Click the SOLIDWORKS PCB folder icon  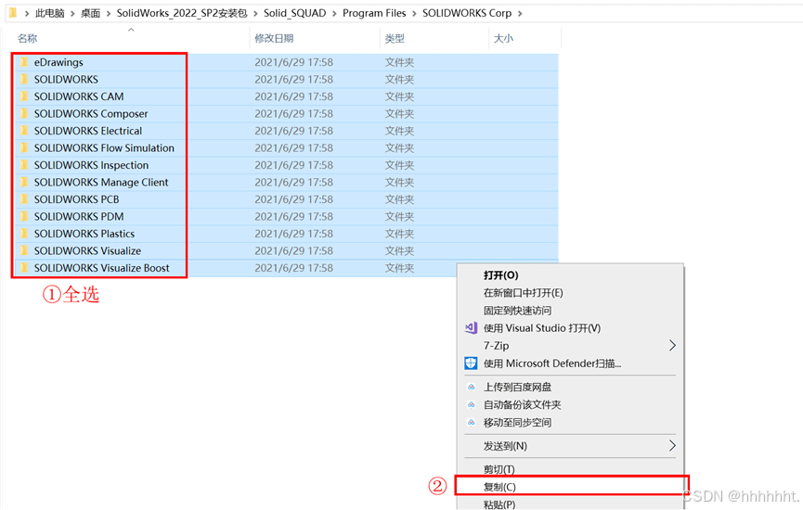pos(24,199)
